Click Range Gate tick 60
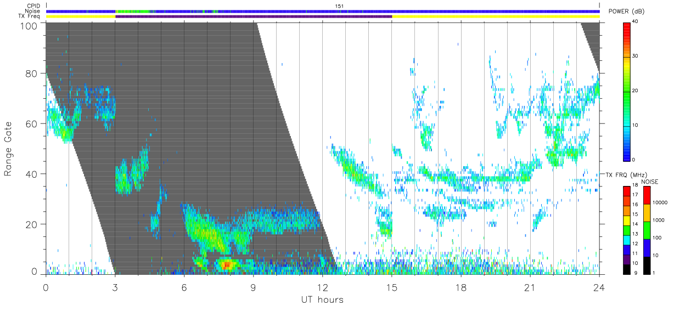Image resolution: width=674 pixels, height=311 pixels. [32, 124]
